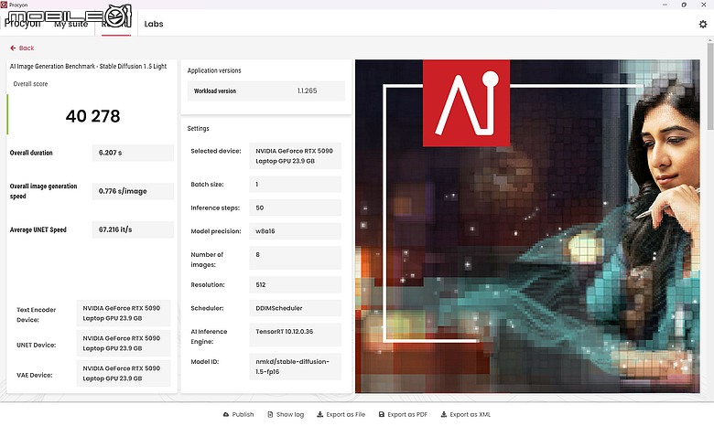Click the TensorRT 10.12.0.36 engine value
714x426 pixels.
click(295, 335)
